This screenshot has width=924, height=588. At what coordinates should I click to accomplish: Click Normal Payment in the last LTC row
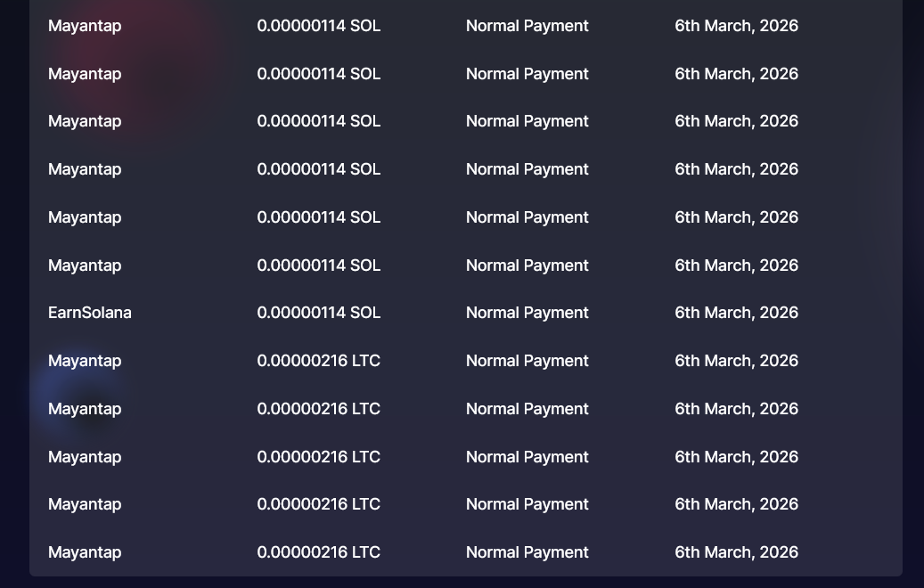tap(527, 552)
